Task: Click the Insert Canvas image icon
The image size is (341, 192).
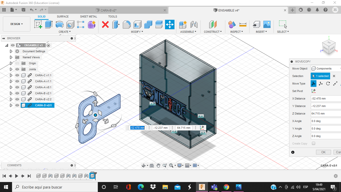Action: (x=267, y=24)
